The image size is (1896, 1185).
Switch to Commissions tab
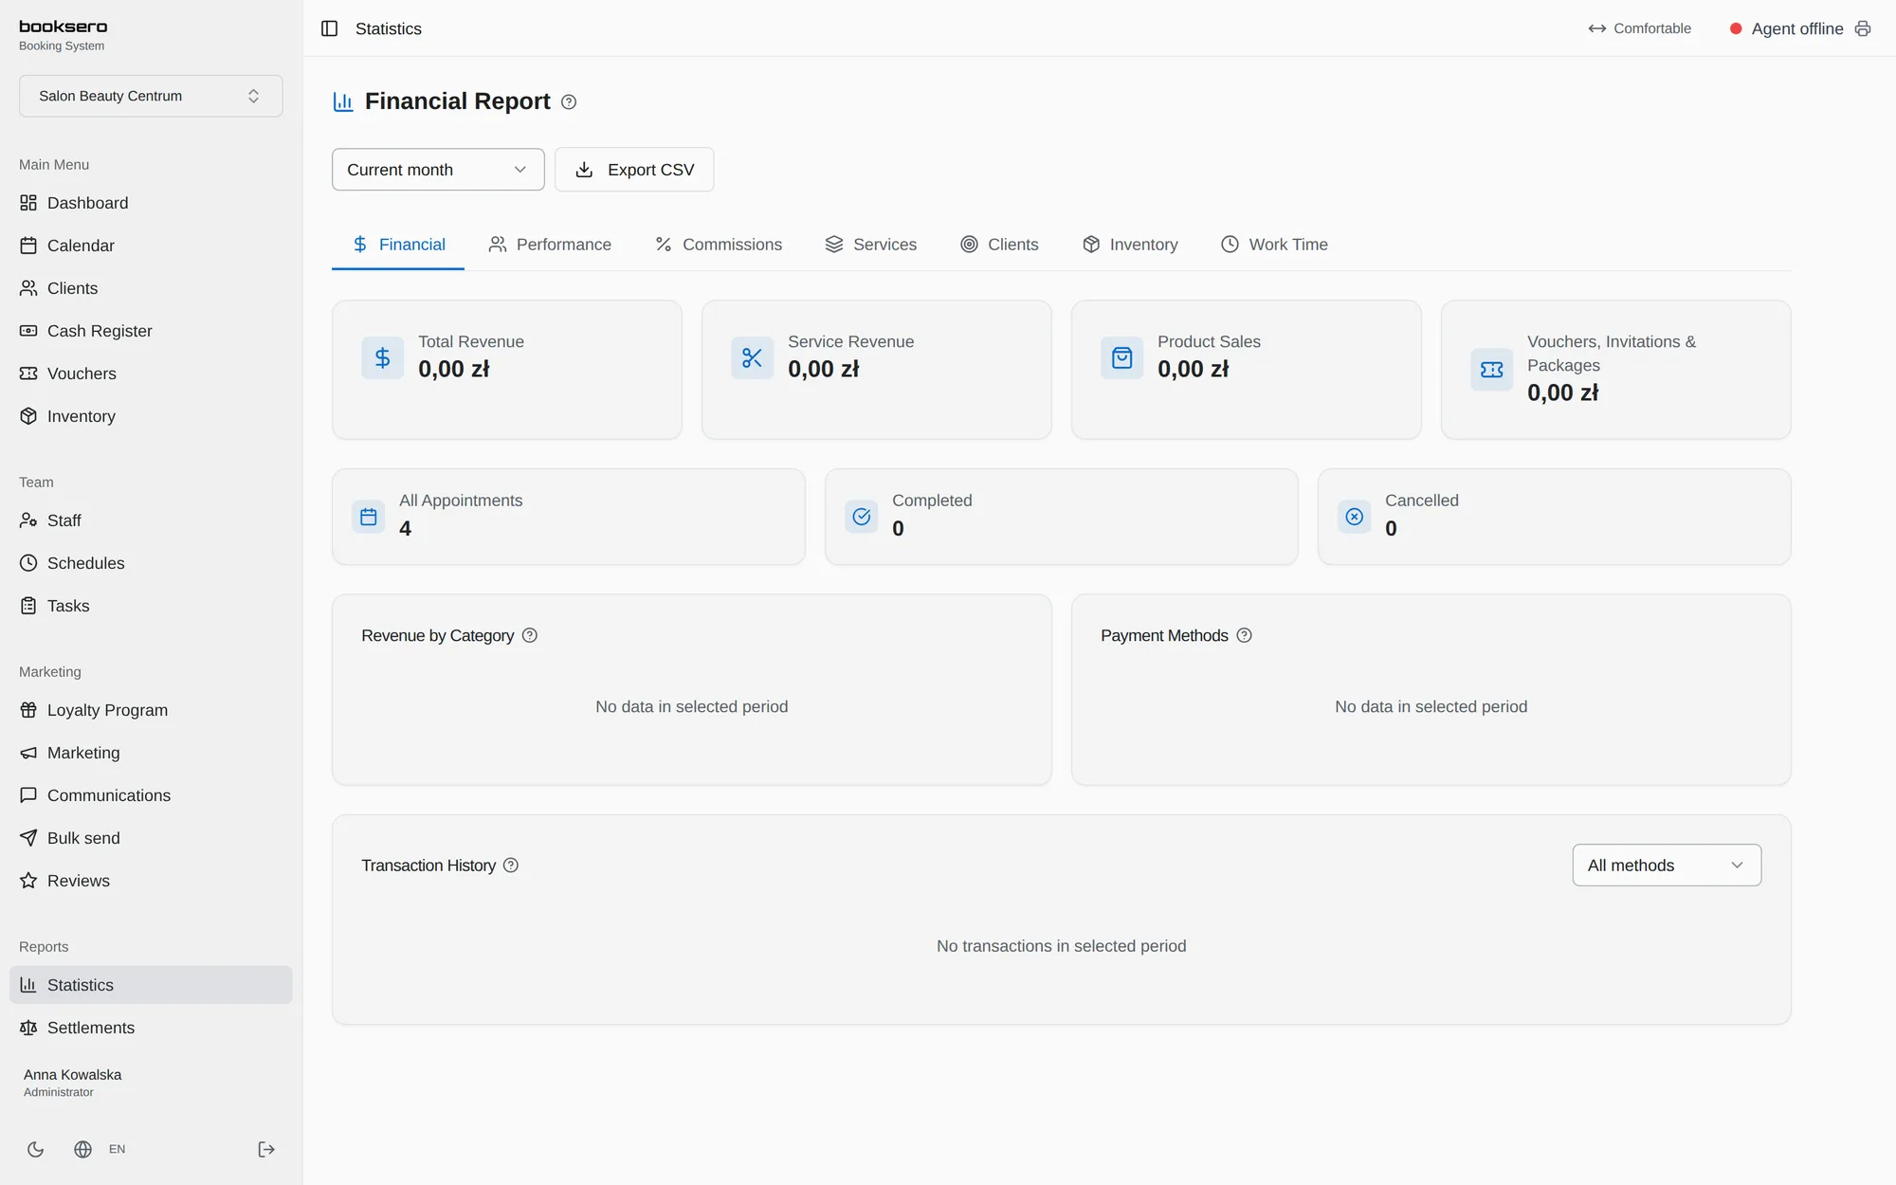719,245
